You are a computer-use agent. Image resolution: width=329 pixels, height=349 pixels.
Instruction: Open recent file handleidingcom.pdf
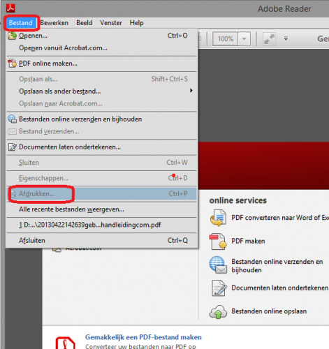(102, 225)
